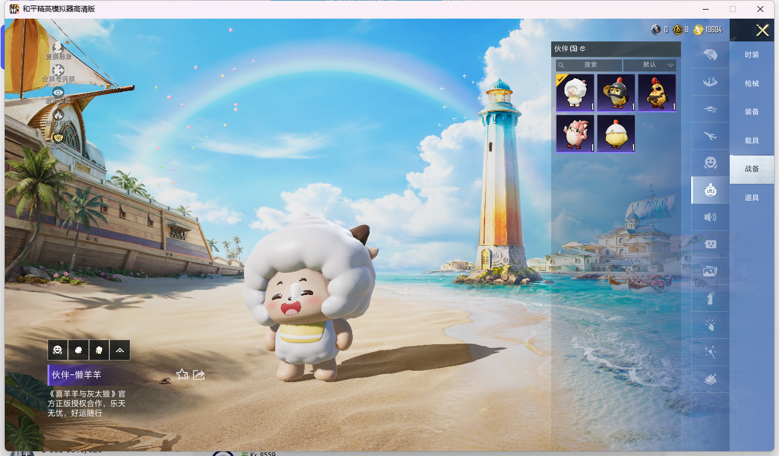
Task: Click the black-gold token currency icon
Action: 677,29
